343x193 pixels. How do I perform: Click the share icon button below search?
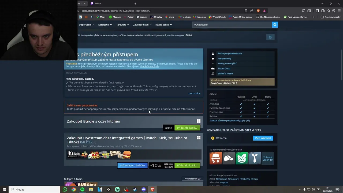point(270,37)
